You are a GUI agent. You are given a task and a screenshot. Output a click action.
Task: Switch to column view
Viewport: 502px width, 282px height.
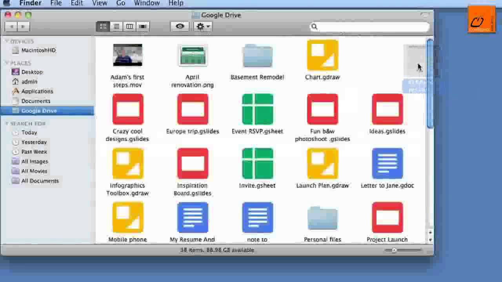[130, 26]
